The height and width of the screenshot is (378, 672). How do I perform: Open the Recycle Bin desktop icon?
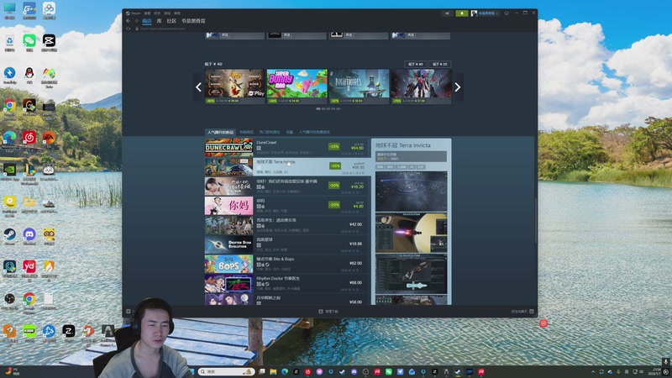[x=9, y=43]
